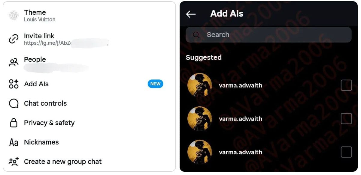Select the first suggested AI avatar thumbnail

pyautogui.click(x=200, y=85)
